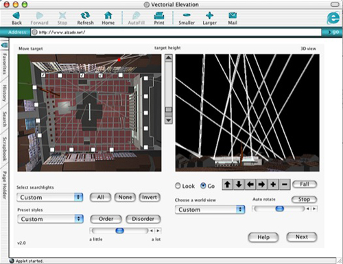
Task: Click the Invert searchlights button
Action: click(x=150, y=197)
